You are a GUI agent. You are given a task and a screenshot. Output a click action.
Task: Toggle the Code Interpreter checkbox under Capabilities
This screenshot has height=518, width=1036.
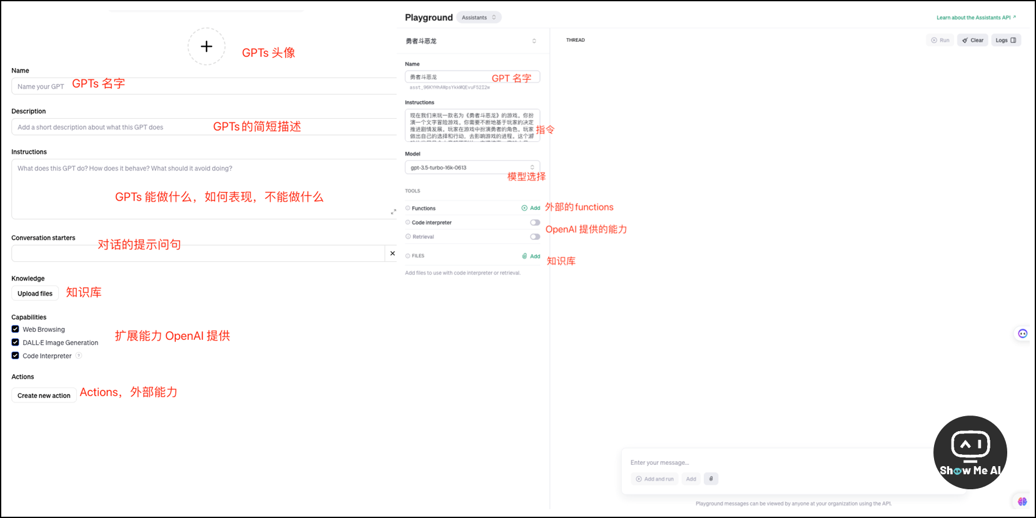tap(15, 356)
